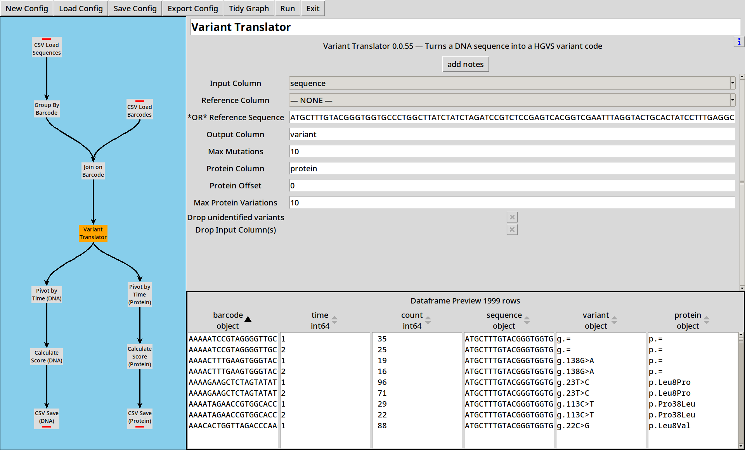Screen dimensions: 745x450
Task: Click the Protein Offset field
Action: (x=512, y=186)
